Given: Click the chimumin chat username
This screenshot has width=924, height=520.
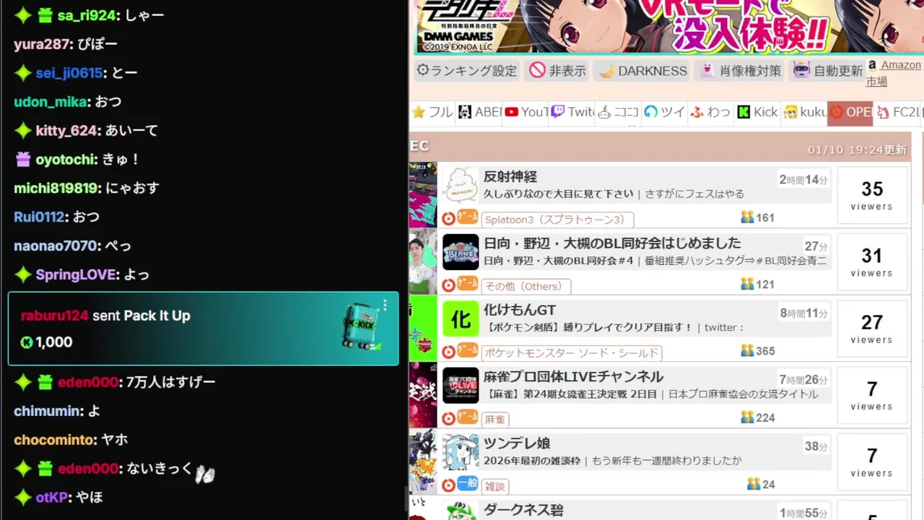Looking at the screenshot, I should tap(47, 411).
